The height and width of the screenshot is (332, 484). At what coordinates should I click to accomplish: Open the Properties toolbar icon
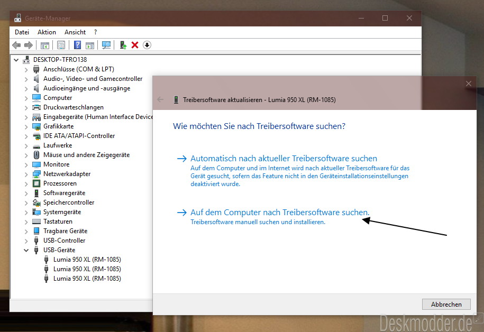coord(61,45)
